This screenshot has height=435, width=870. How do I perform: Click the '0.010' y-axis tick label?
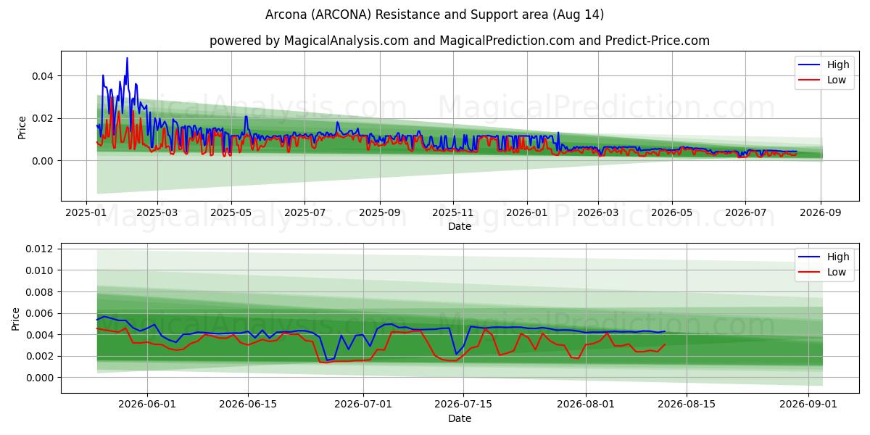click(41, 270)
